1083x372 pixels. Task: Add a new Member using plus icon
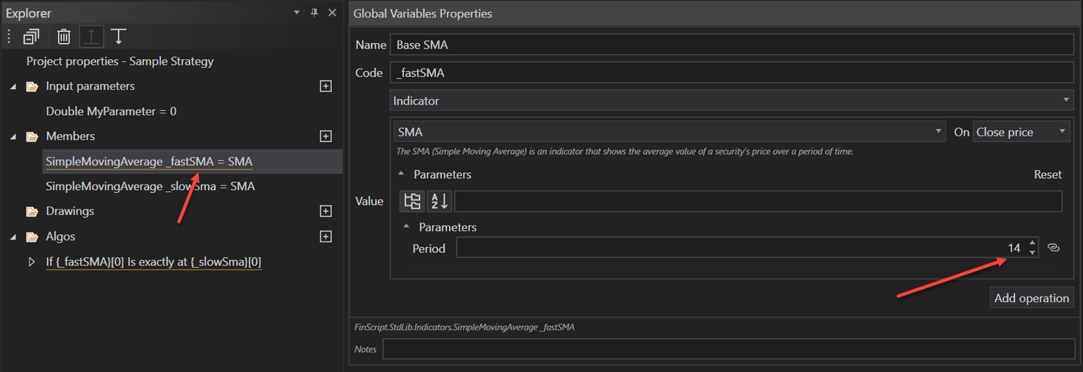point(325,136)
